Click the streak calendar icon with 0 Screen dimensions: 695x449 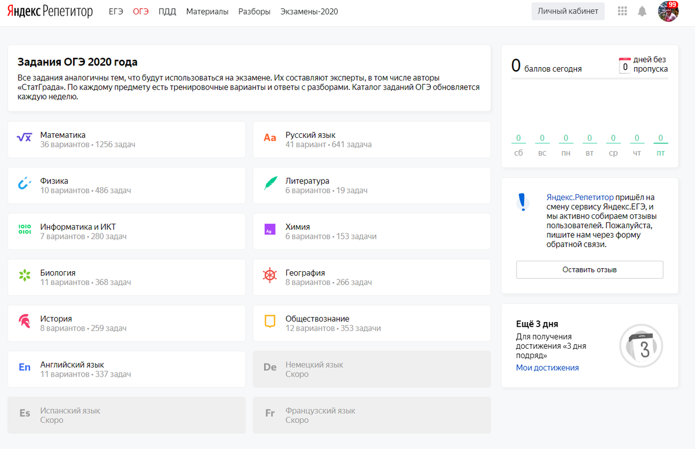[x=625, y=65]
